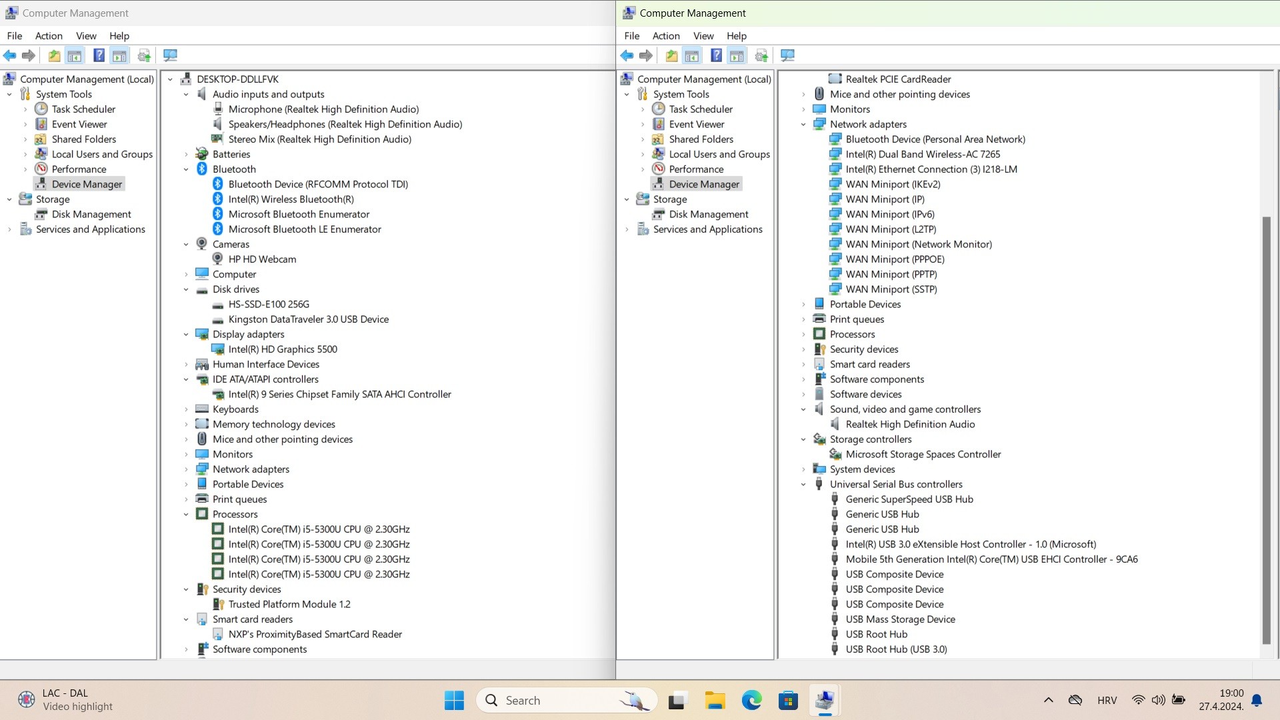Select Event Viewer in left window tree

click(79, 125)
